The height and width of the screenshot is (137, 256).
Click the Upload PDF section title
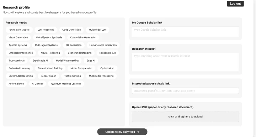pos(162,107)
